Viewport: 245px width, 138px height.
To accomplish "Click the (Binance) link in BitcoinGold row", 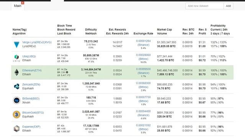I will point(143,115).
